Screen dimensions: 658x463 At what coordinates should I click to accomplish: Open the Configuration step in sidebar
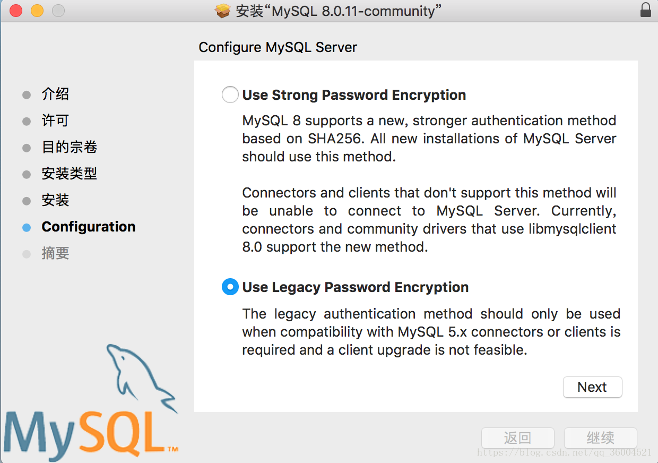(89, 227)
